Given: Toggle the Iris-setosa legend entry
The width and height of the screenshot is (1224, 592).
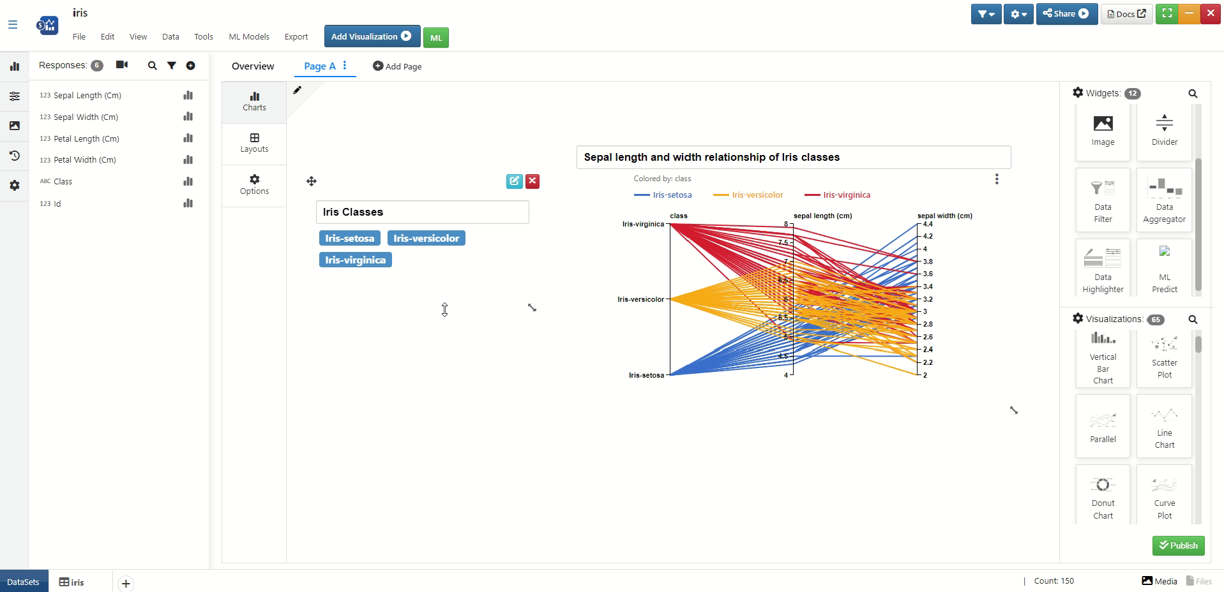Looking at the screenshot, I should 663,195.
